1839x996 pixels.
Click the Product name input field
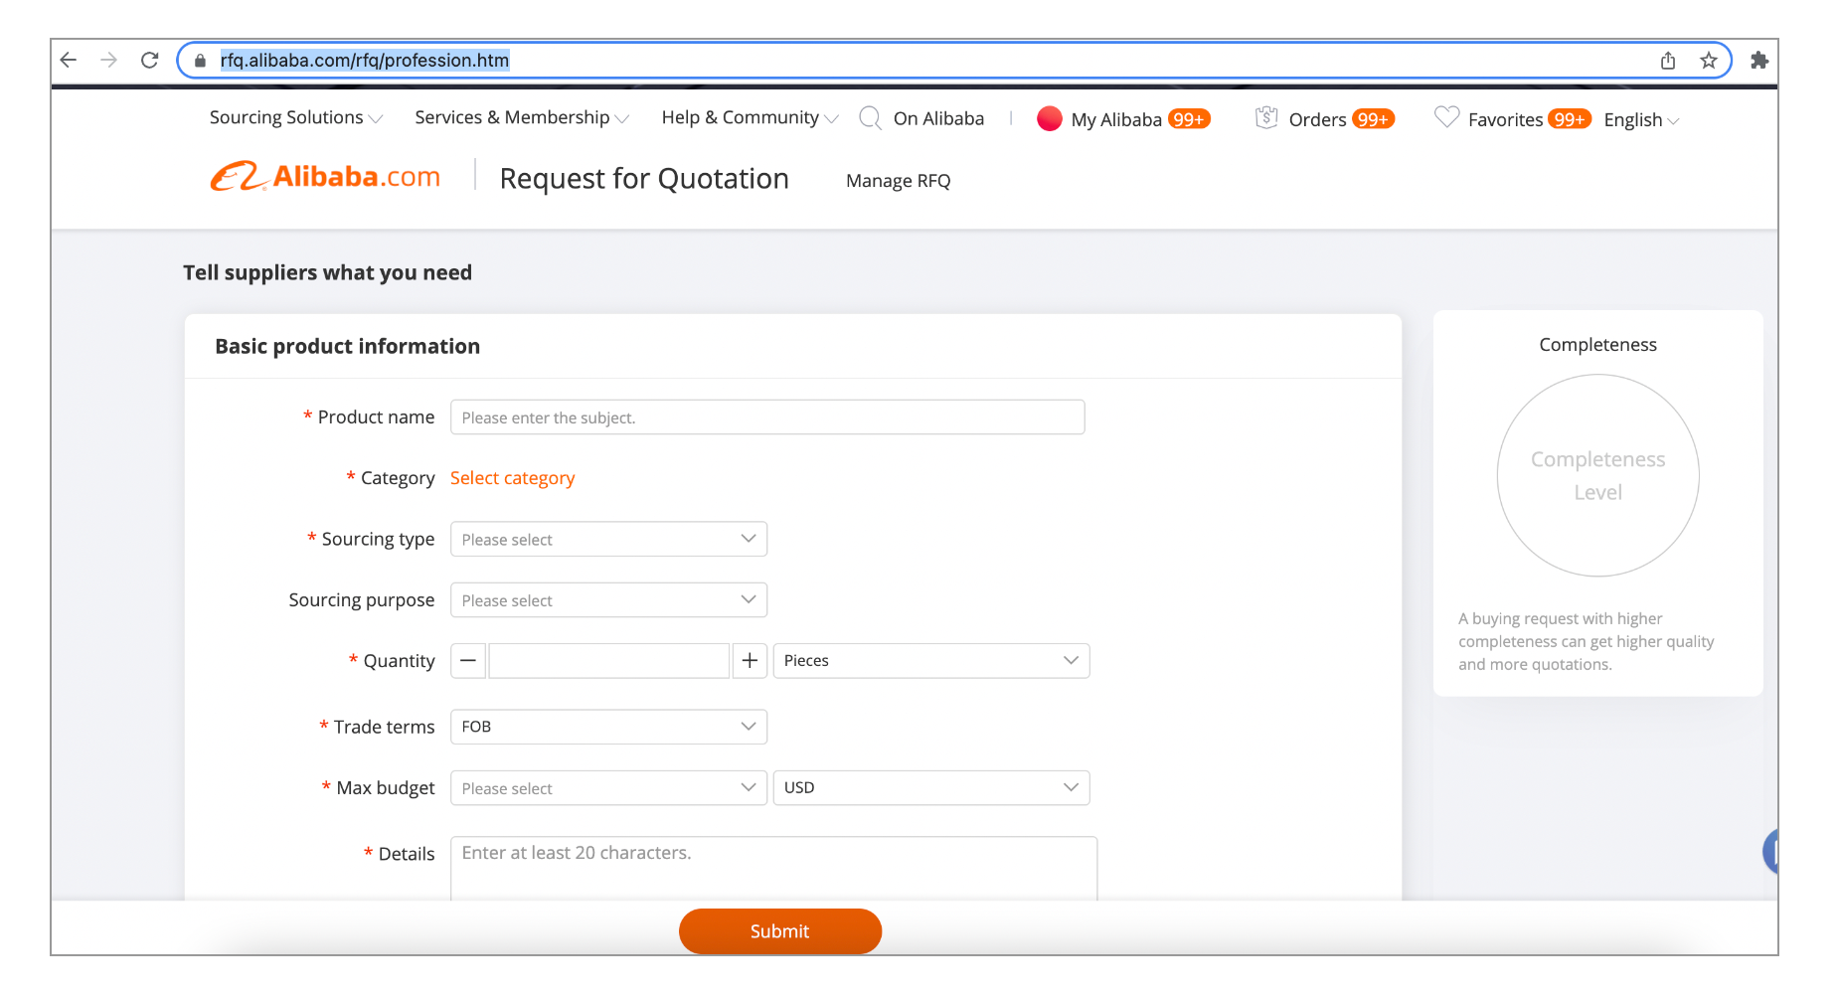click(767, 417)
